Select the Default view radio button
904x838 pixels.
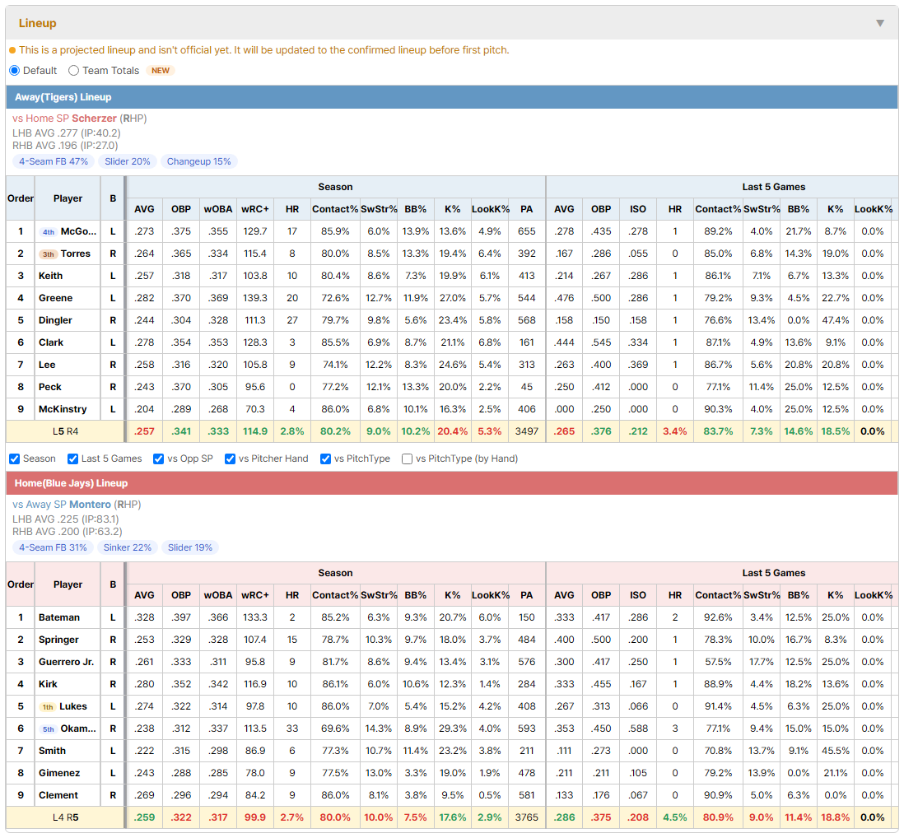[x=15, y=70]
